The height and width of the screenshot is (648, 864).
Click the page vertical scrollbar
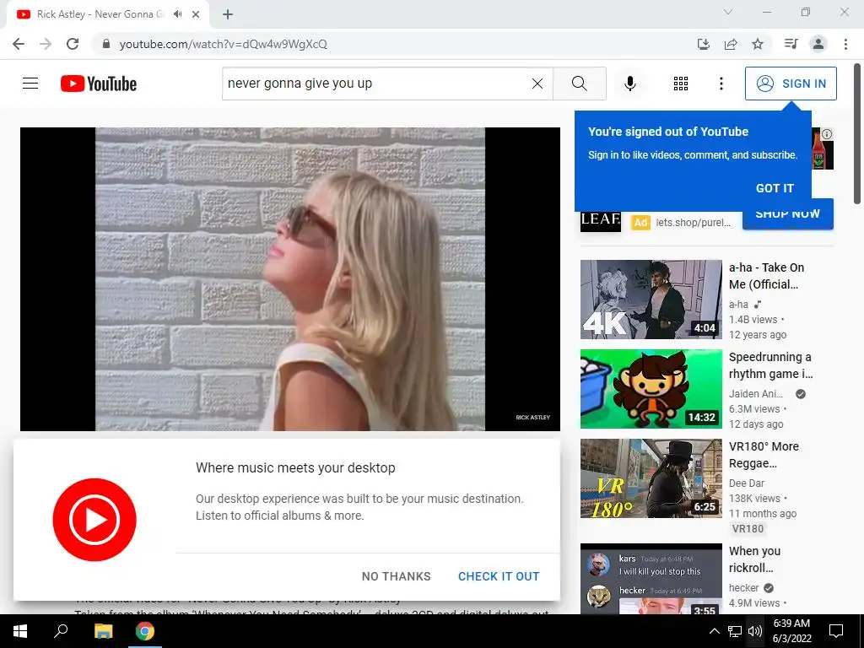(857, 135)
